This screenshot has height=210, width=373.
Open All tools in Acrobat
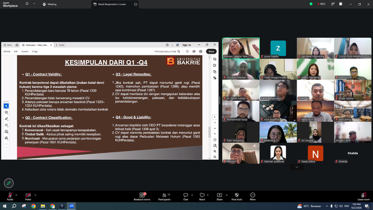[7, 51]
